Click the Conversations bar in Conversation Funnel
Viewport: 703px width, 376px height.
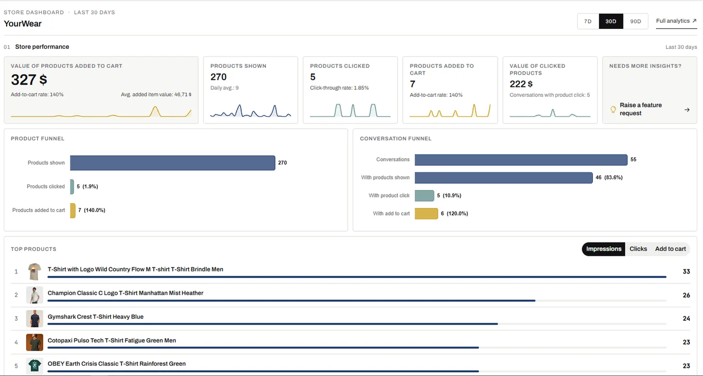pyautogui.click(x=521, y=160)
